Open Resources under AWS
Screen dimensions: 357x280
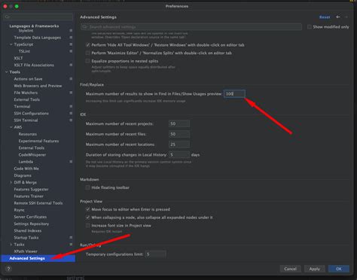pyautogui.click(x=28, y=134)
